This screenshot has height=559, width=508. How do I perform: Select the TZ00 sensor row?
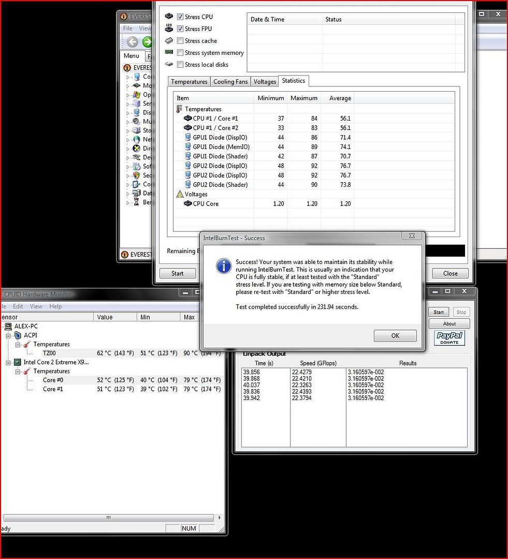coord(113,353)
